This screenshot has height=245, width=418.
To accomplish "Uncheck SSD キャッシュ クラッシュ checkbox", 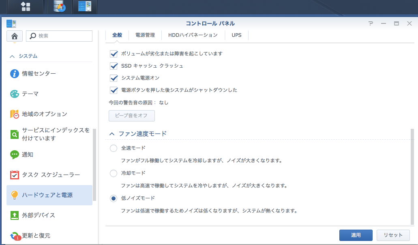I will (x=114, y=66).
